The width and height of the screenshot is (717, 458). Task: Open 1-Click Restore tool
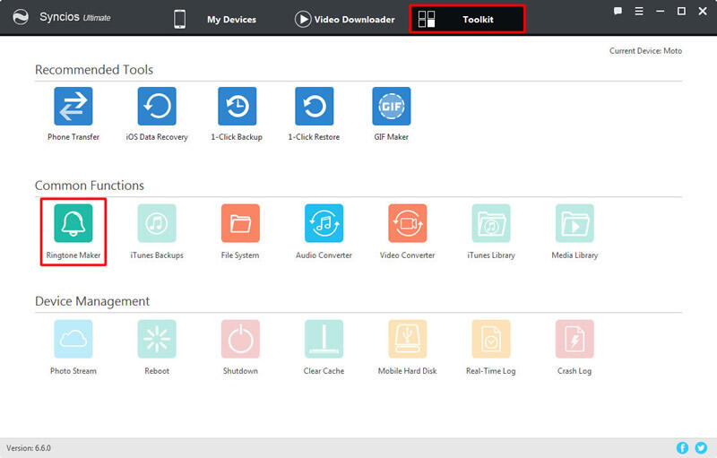click(x=314, y=107)
